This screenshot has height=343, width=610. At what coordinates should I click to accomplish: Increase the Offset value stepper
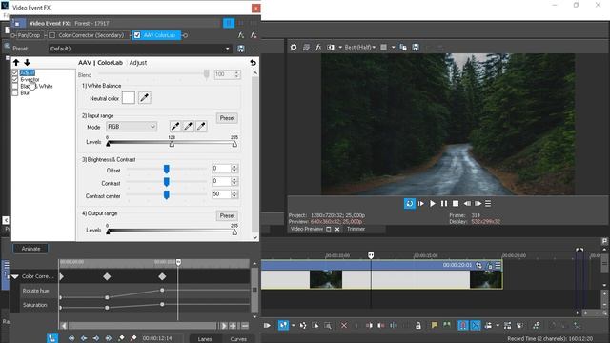pos(234,167)
